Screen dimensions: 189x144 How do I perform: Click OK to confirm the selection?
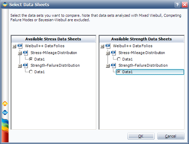pos(141,136)
